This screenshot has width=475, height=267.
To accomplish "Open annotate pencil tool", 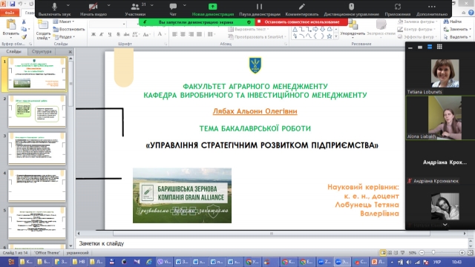I will 302,9.
